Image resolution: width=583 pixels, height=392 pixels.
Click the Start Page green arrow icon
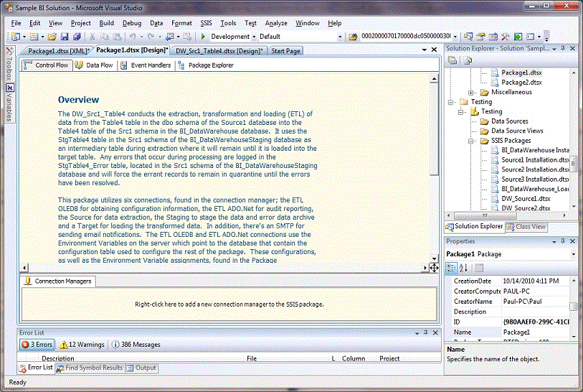518,37
